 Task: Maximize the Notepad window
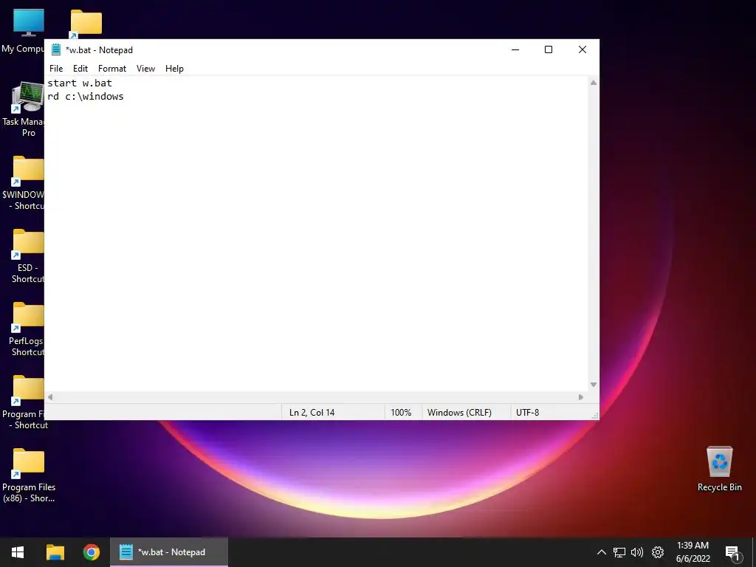(x=549, y=49)
